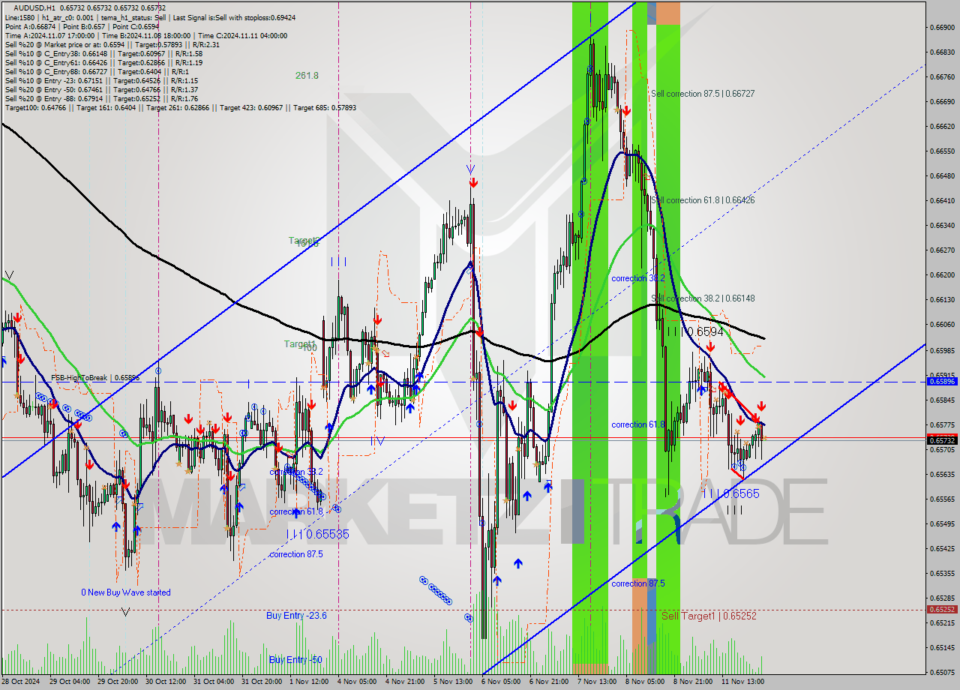Click the '| | | 0.65535' level label
This screenshot has height=690, width=960.
(x=318, y=534)
